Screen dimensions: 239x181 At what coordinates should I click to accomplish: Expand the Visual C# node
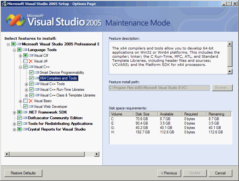[20, 56]
